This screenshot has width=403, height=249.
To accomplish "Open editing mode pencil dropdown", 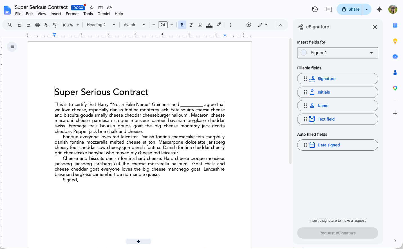I will tap(263, 25).
